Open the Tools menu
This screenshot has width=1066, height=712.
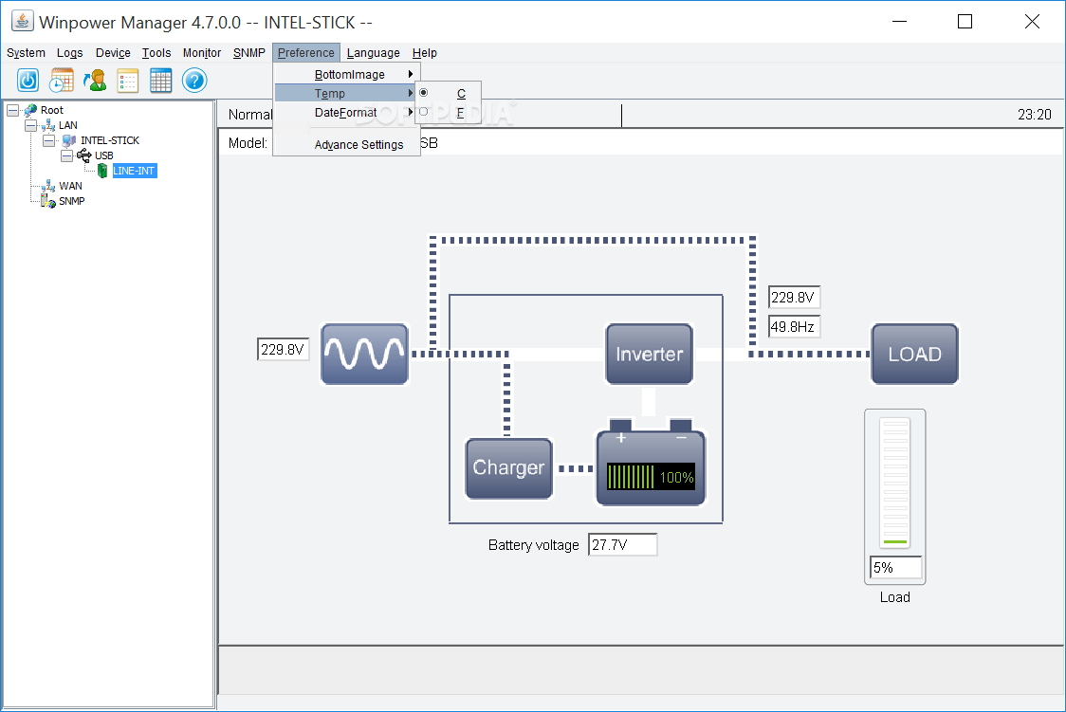pyautogui.click(x=156, y=53)
